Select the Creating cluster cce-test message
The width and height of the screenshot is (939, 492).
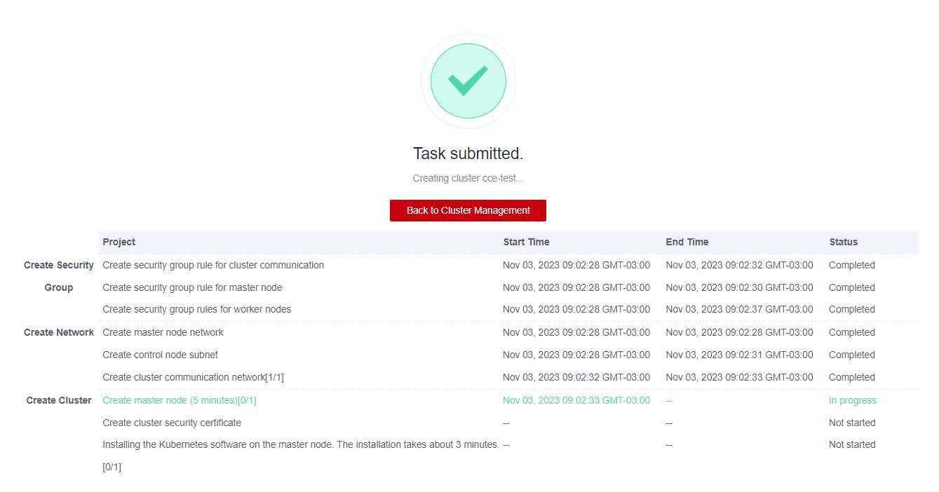[468, 178]
